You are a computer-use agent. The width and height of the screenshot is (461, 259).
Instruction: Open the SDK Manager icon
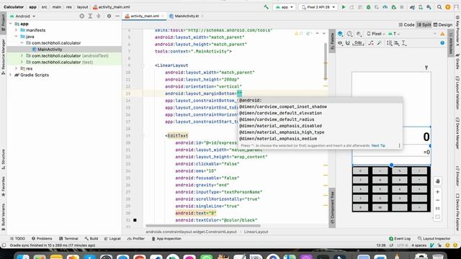pyautogui.click(x=429, y=7)
